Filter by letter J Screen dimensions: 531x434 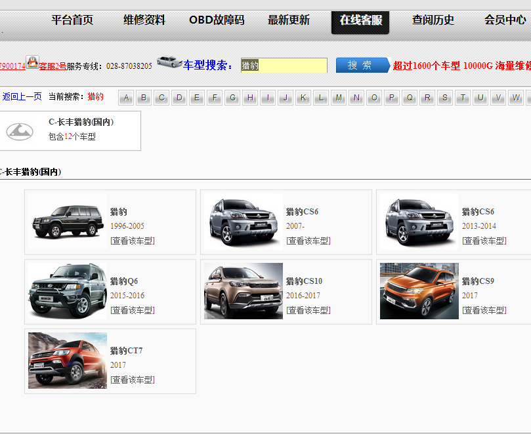tap(286, 98)
